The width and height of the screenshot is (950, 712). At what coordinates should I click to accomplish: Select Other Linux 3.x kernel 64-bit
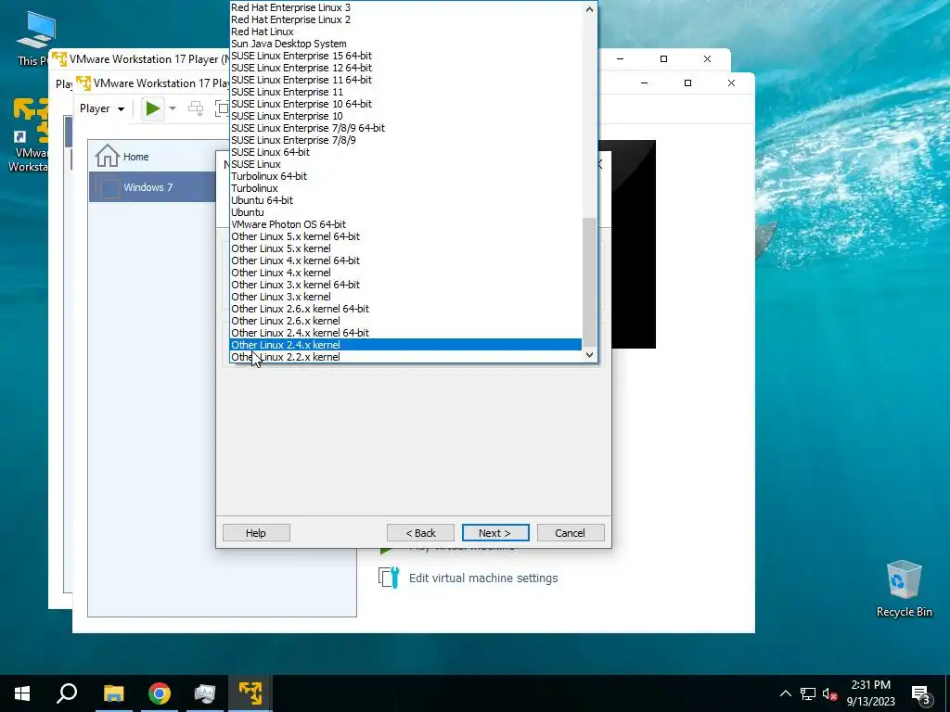pyautogui.click(x=406, y=285)
